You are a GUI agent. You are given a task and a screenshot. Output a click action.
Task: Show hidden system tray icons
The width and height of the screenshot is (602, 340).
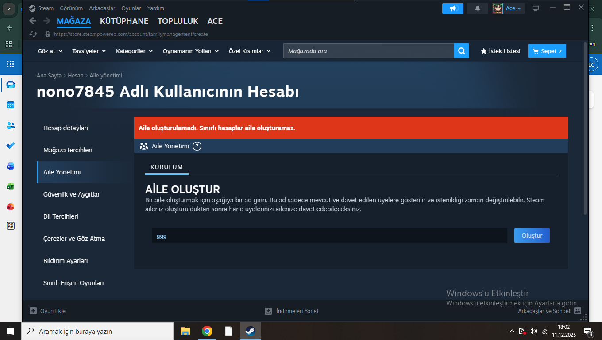[x=512, y=331]
